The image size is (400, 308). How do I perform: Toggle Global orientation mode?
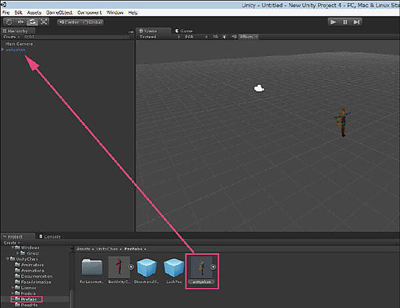[94, 22]
